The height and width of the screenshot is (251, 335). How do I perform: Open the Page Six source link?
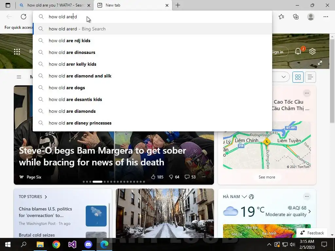(30, 177)
